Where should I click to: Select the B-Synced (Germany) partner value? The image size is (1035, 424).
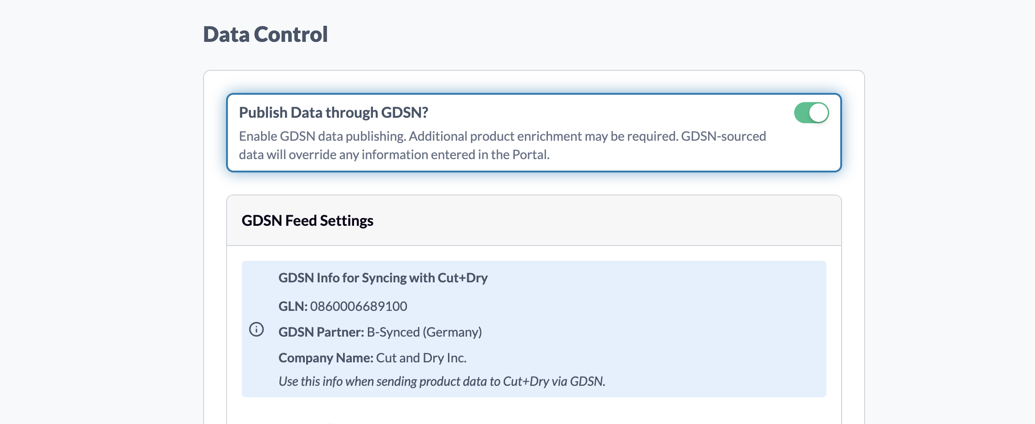pos(424,332)
